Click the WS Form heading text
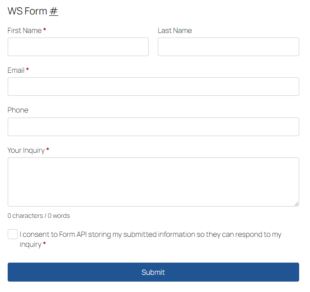Screen dimensions: 310x292 [27, 11]
